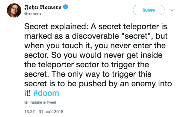Open the John Romero display name

43,7
